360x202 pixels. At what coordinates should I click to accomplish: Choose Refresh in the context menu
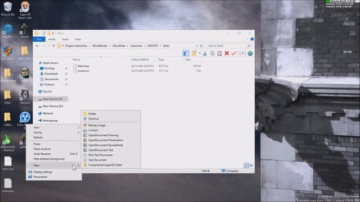click(54, 137)
